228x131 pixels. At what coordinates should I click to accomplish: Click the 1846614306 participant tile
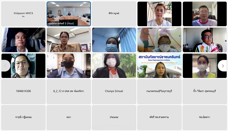[x=23, y=92]
